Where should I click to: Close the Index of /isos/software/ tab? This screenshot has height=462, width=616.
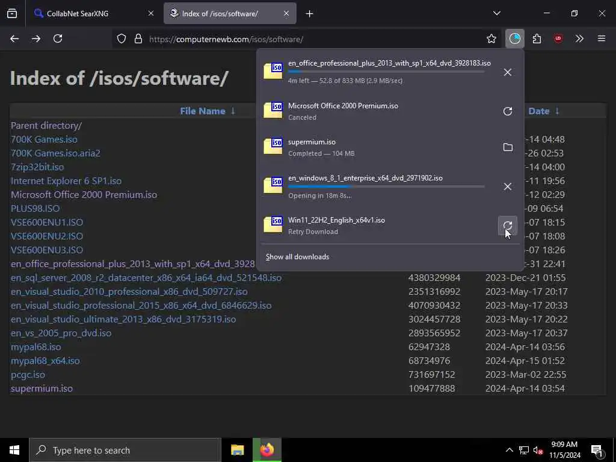point(286,13)
